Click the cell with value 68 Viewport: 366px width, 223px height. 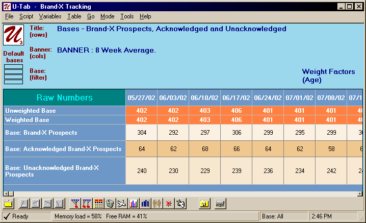[205, 149]
